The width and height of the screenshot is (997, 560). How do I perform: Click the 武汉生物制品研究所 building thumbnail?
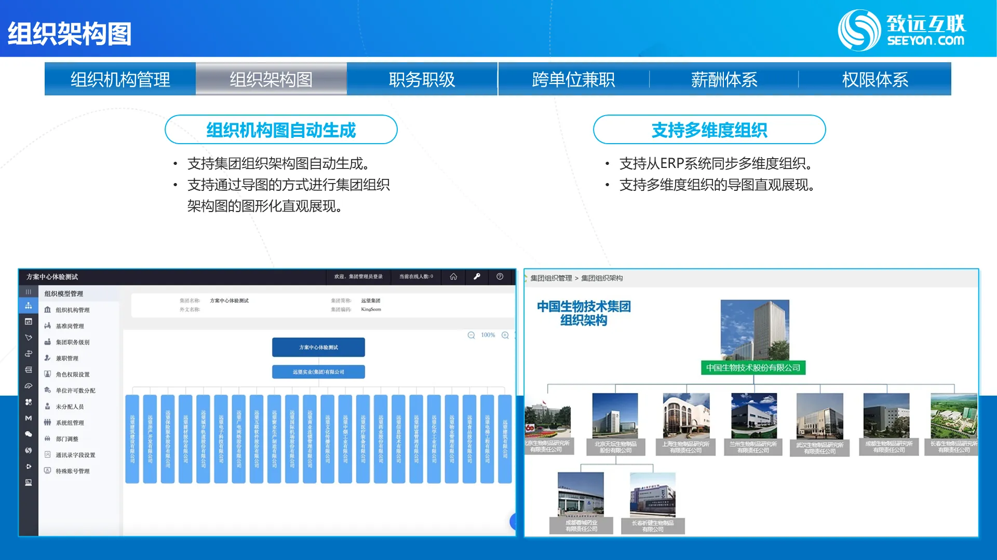pos(820,416)
